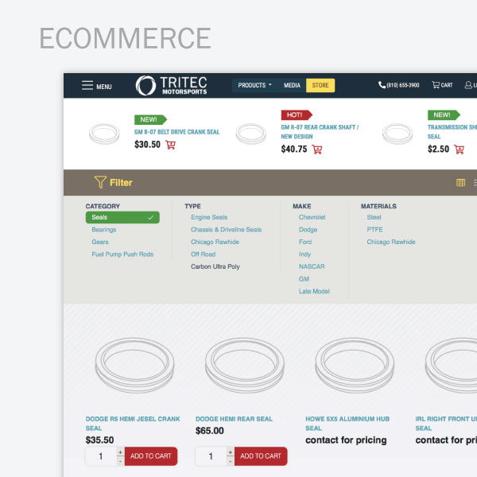
Task: Filter by Late Model make
Action: point(314,292)
